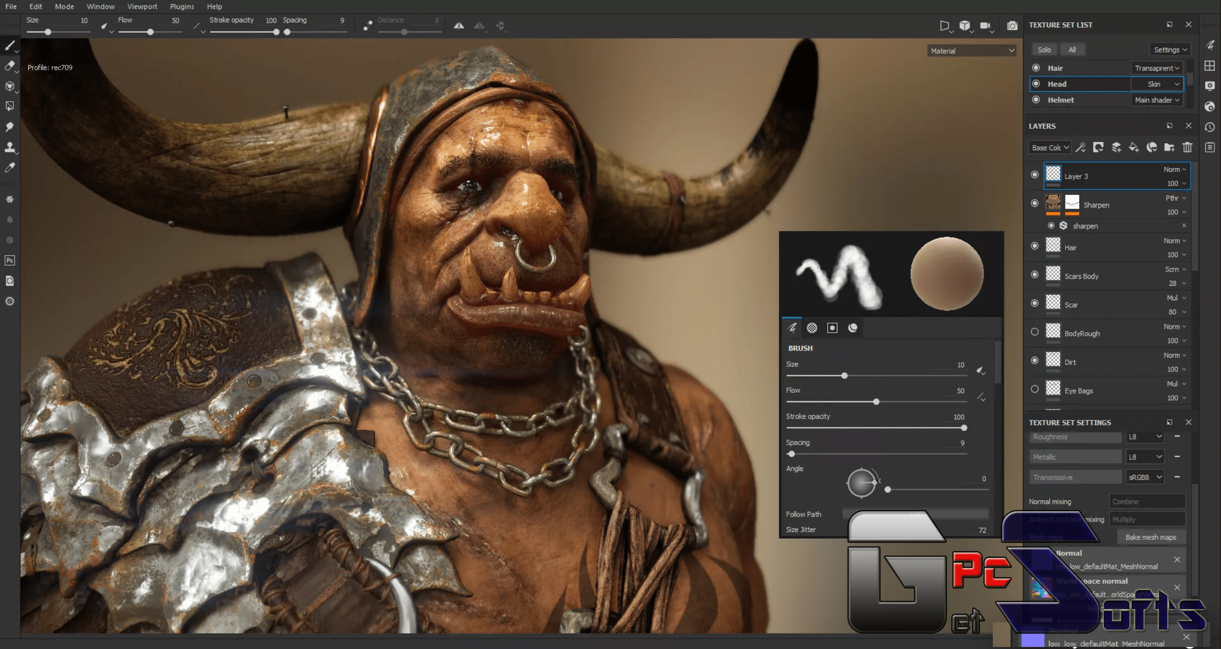Image resolution: width=1221 pixels, height=649 pixels.
Task: Open the 3D cube view mode icon
Action: [965, 26]
